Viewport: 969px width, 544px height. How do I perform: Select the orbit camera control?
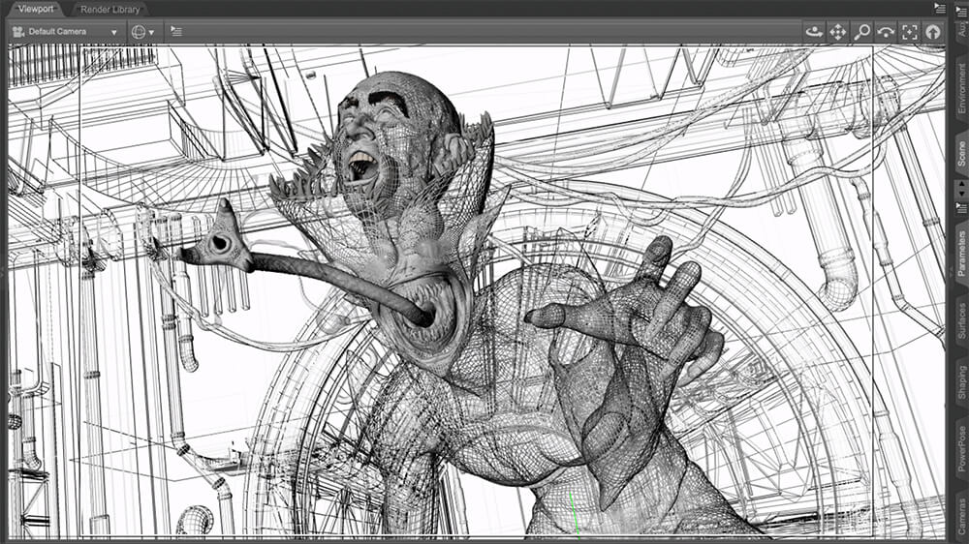tap(814, 32)
